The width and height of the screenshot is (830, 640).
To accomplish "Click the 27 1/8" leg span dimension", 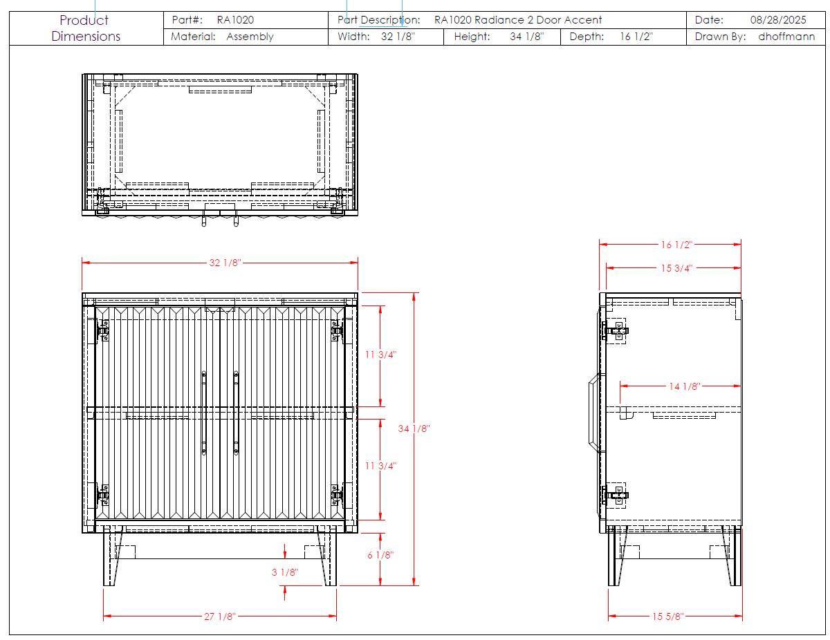I will click(x=220, y=617).
